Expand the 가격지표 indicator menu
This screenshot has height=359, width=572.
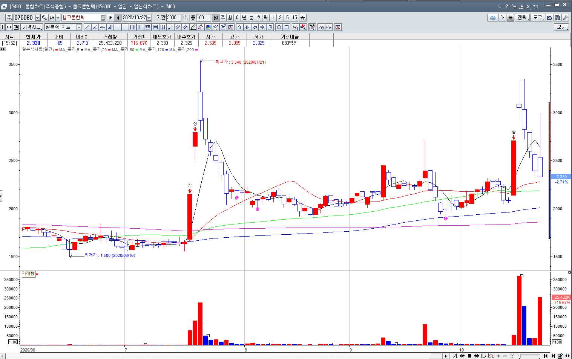(32, 27)
